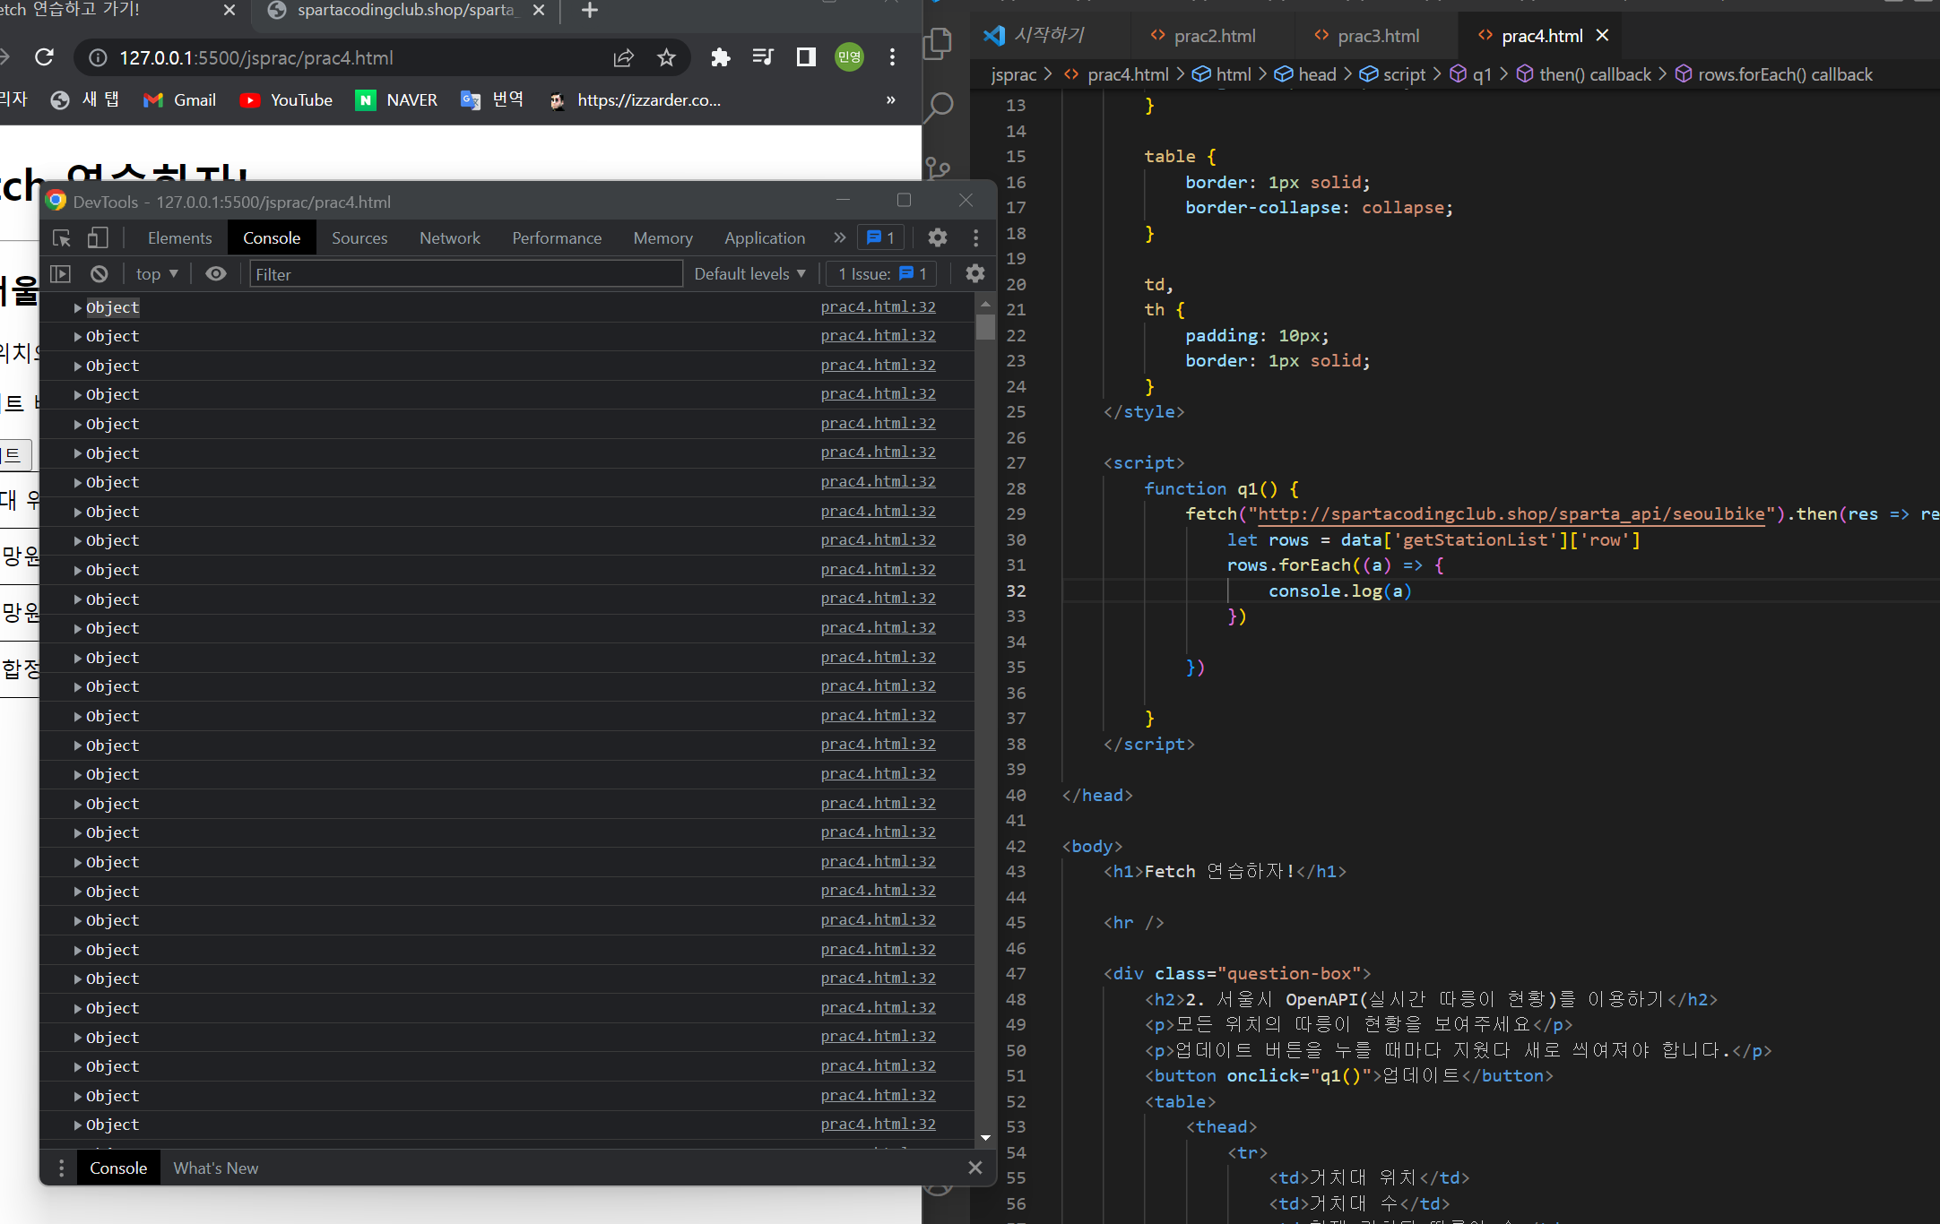Expand the second Object console entry

tap(78, 336)
